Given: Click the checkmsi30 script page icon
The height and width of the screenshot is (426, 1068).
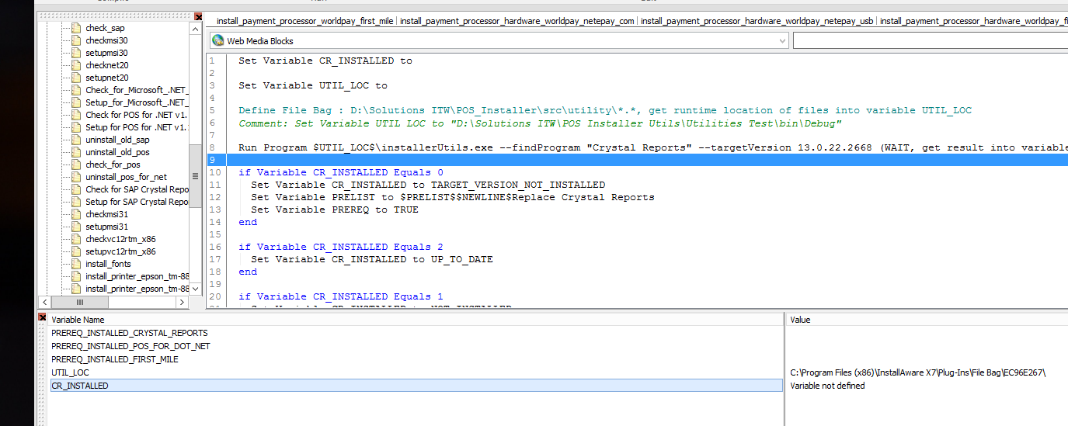Looking at the screenshot, I should (x=75, y=40).
